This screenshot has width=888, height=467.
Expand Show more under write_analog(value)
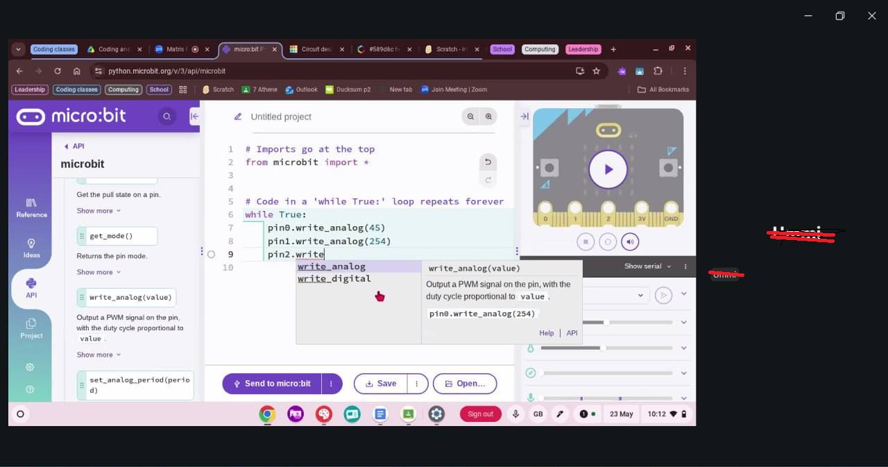click(x=99, y=355)
